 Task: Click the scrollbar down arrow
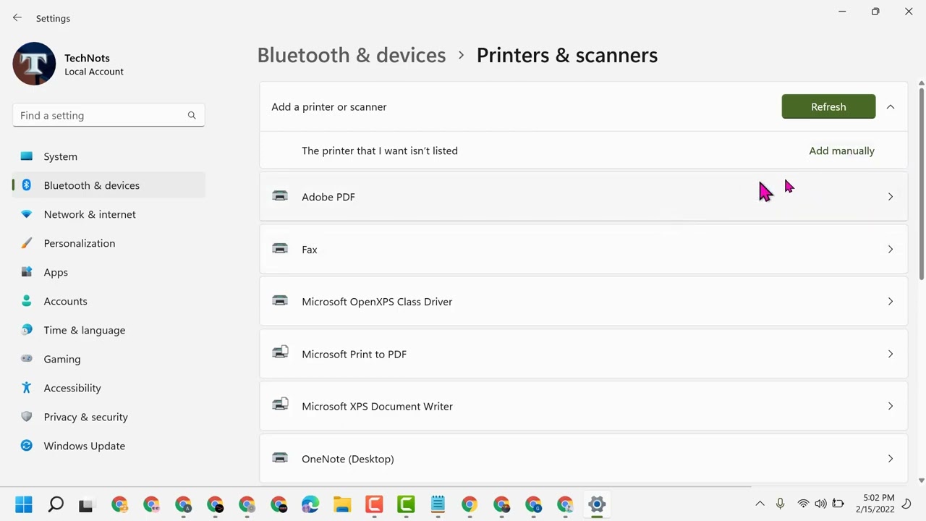point(921,480)
